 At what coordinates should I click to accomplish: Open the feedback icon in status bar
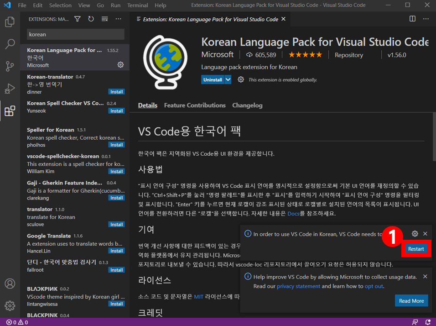[x=415, y=322]
